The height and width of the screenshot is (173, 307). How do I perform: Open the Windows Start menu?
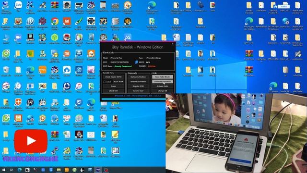4,170
